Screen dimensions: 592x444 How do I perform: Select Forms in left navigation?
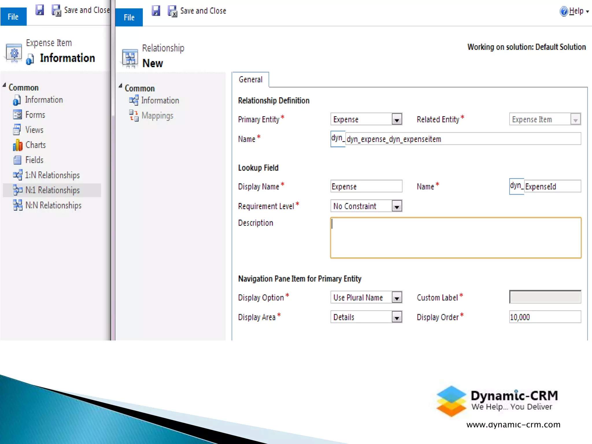pyautogui.click(x=35, y=115)
